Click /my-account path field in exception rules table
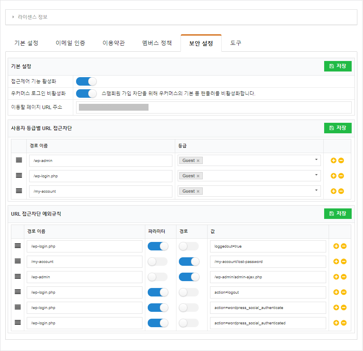The image size is (363, 351). (85, 262)
